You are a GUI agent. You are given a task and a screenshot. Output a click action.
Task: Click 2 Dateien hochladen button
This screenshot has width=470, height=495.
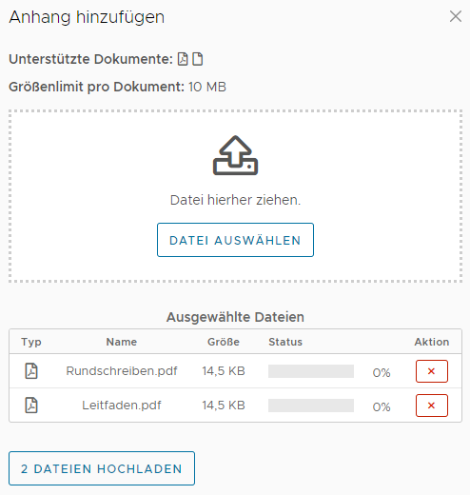point(102,468)
